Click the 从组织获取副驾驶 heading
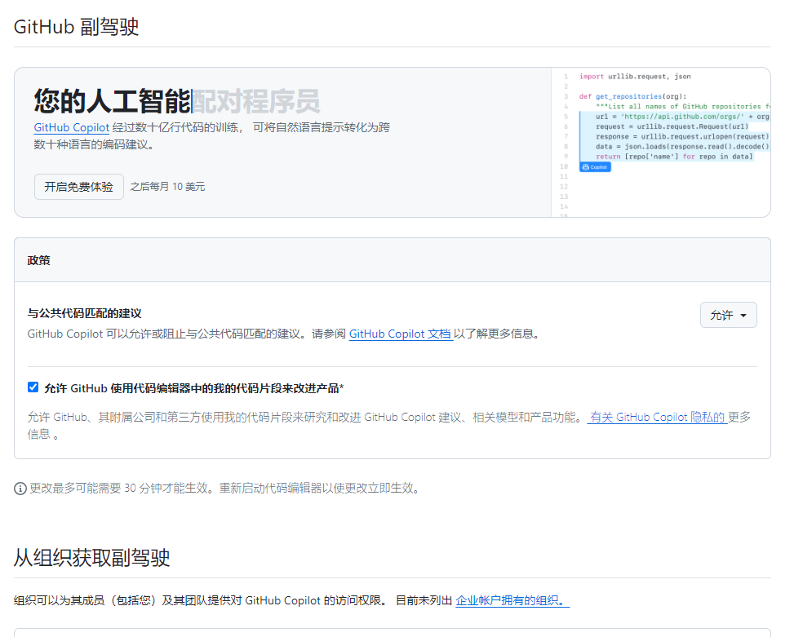 (x=91, y=558)
